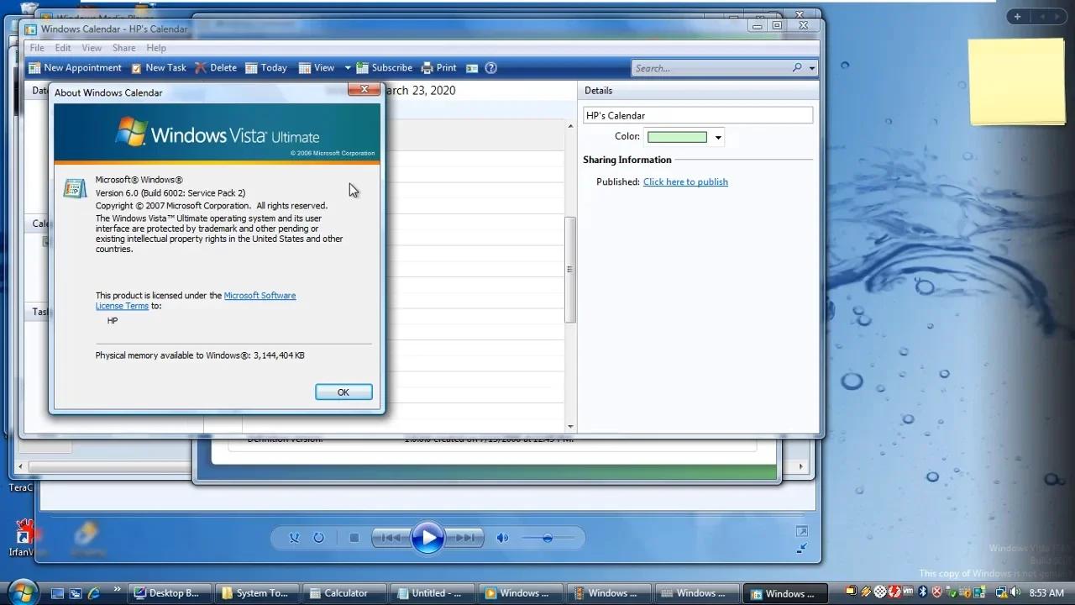Open the Share menu
The width and height of the screenshot is (1075, 605).
pyautogui.click(x=123, y=48)
